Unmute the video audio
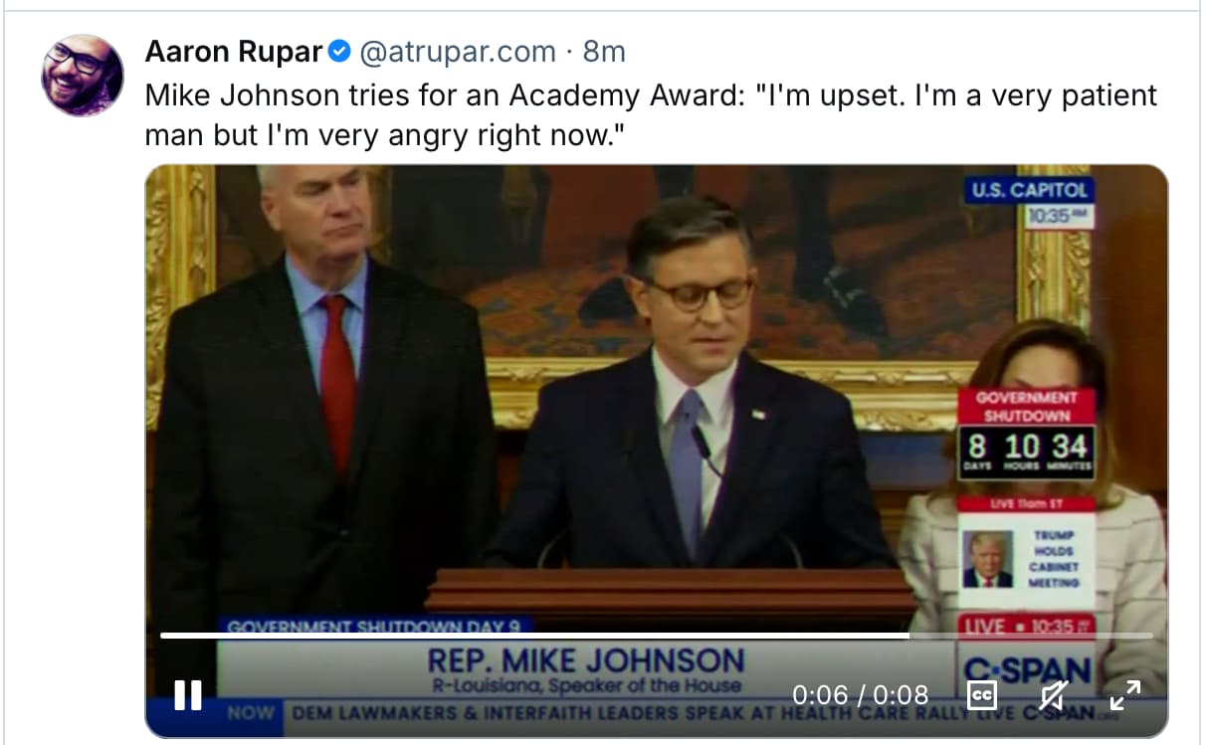1207x745 pixels. click(x=1054, y=694)
